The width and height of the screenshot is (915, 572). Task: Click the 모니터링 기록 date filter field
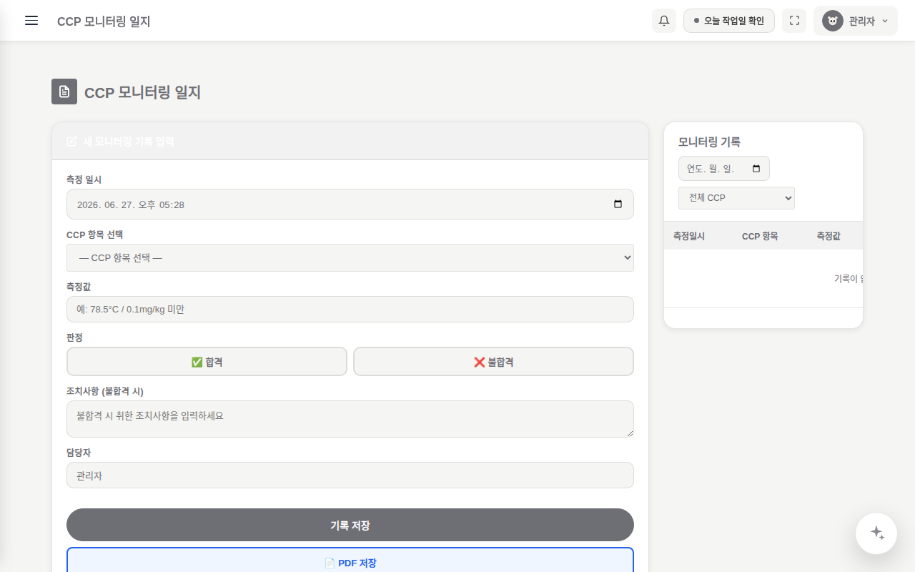click(x=724, y=169)
